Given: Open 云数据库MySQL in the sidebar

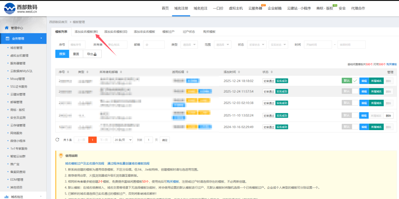Looking at the screenshot, I should pyautogui.click(x=21, y=71).
